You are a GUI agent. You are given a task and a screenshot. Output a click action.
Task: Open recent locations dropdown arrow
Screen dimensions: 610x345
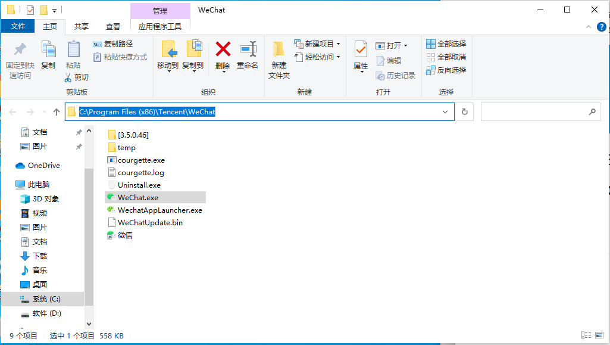pyautogui.click(x=45, y=112)
